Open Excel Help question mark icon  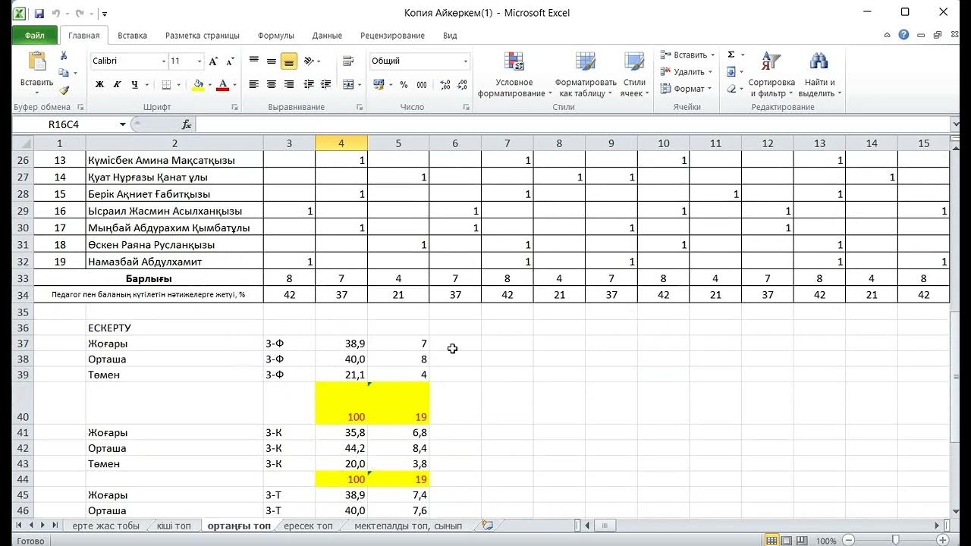(x=903, y=35)
